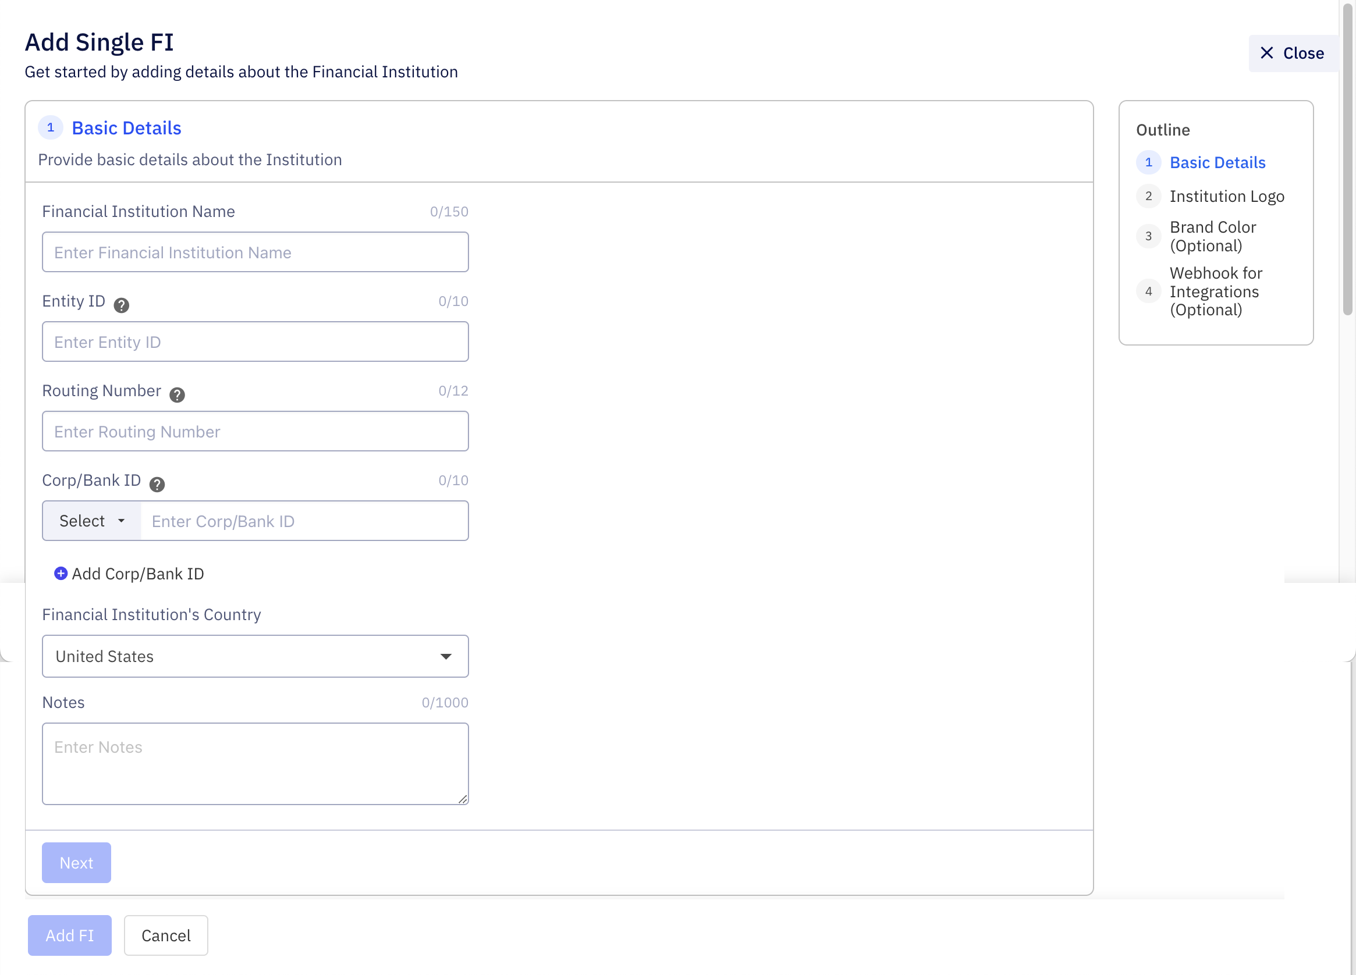1356x975 pixels.
Task: Click the X icon next to Close
Action: point(1267,53)
